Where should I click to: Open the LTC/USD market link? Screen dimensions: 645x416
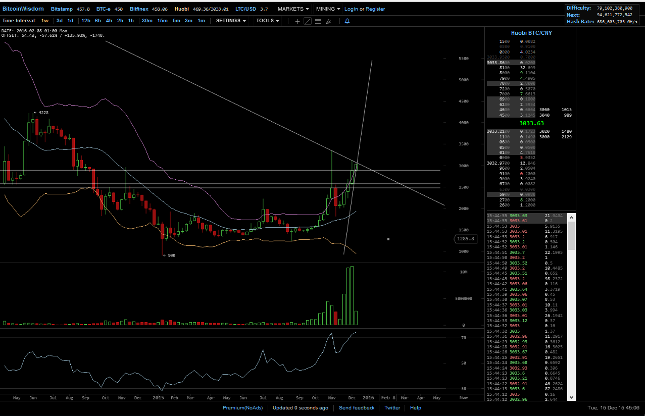click(x=251, y=9)
